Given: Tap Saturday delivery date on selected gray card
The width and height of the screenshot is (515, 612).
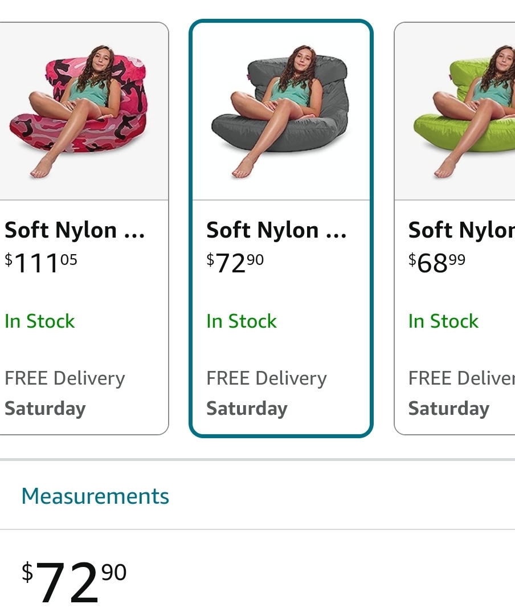Looking at the screenshot, I should [247, 409].
